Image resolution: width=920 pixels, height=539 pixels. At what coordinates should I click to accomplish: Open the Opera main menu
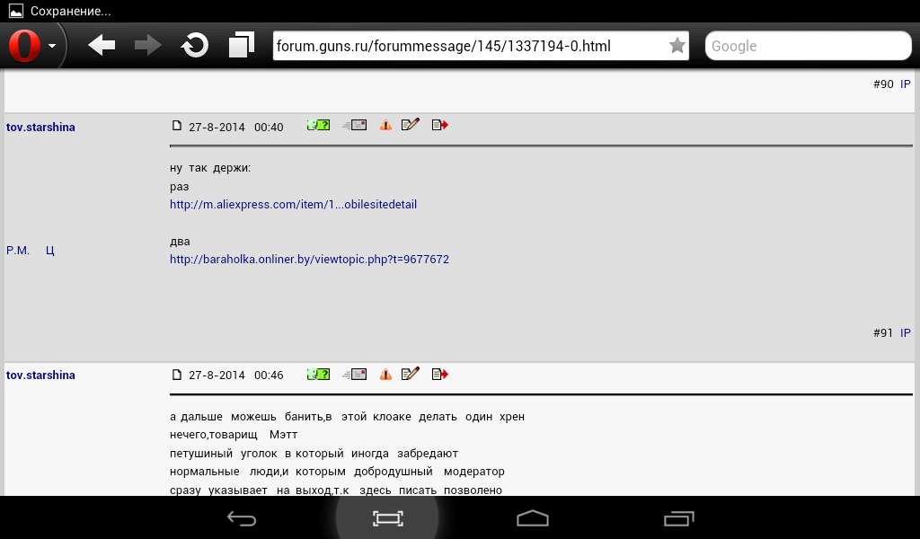pos(31,46)
